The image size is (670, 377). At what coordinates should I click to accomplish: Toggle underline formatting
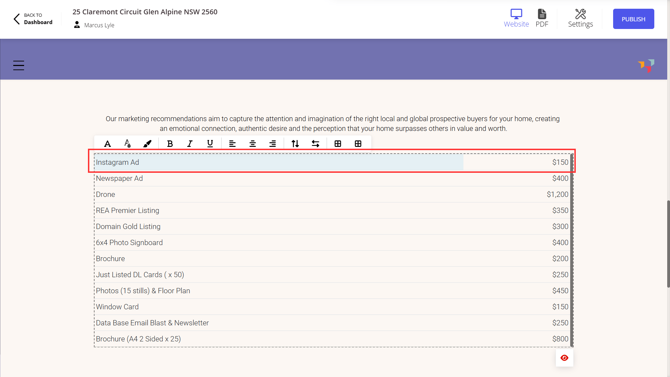210,143
